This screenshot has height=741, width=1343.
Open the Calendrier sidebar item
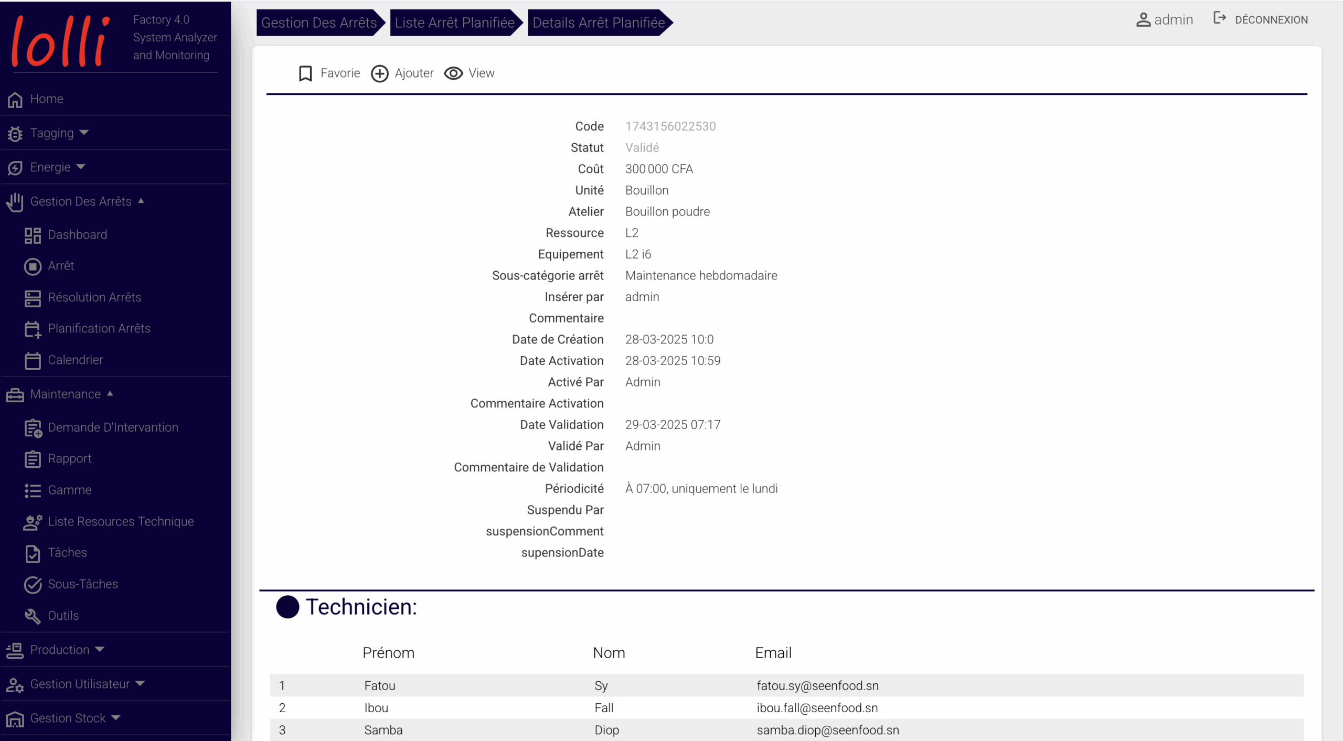point(75,360)
